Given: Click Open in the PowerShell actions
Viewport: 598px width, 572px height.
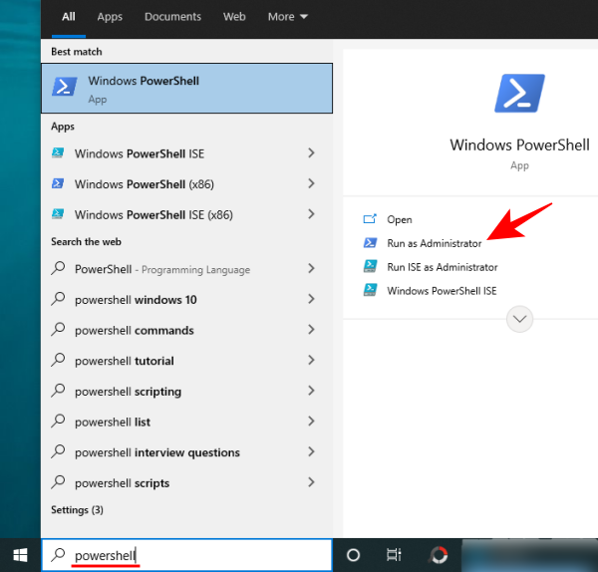Looking at the screenshot, I should 399,219.
